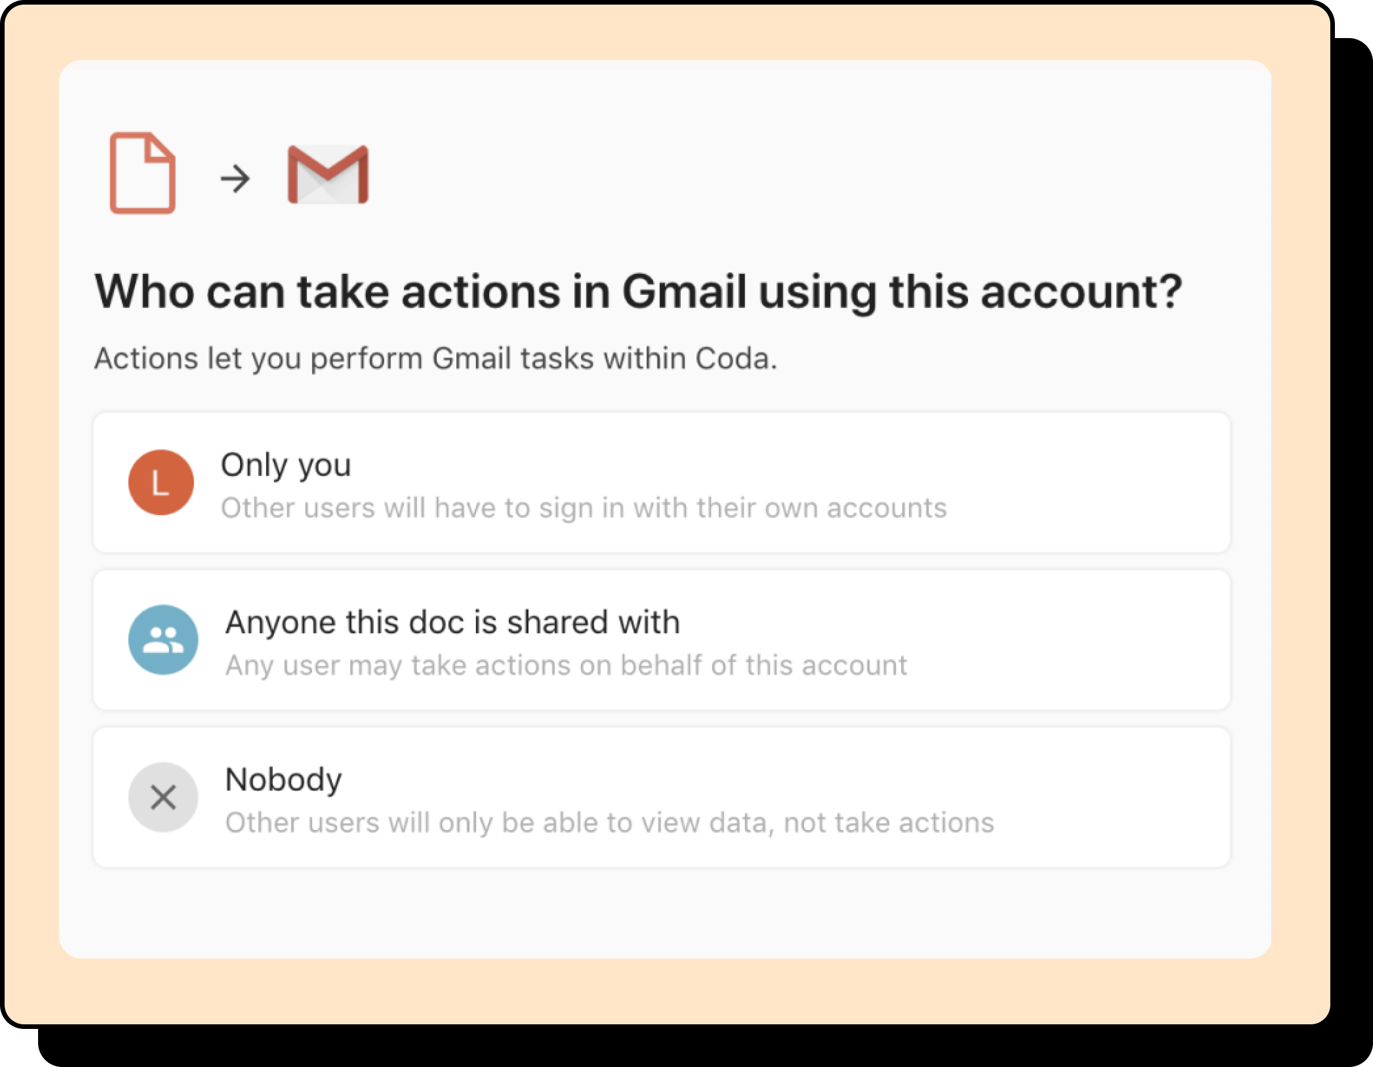This screenshot has width=1373, height=1067.
Task: Click the "Who can take actions in Gmail" heading
Action: pyautogui.click(x=638, y=292)
